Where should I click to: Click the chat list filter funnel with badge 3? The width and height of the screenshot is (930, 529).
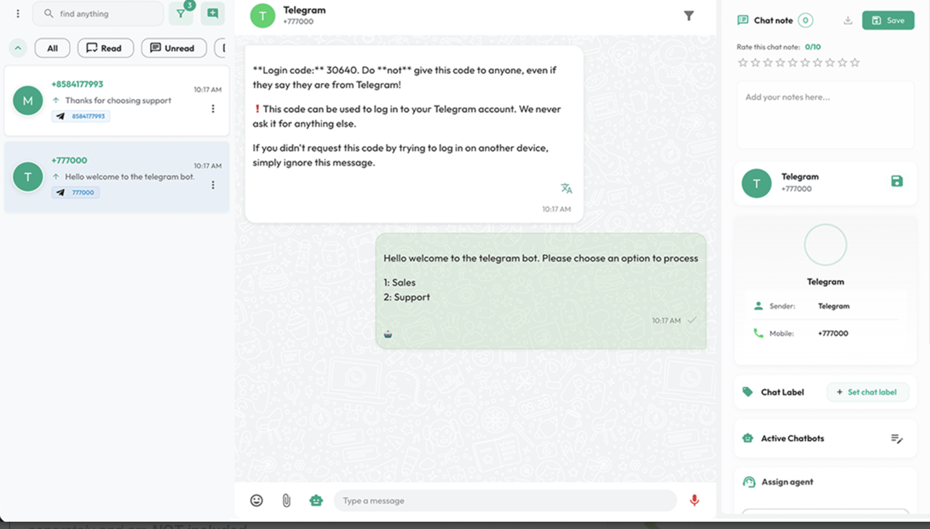tap(181, 14)
